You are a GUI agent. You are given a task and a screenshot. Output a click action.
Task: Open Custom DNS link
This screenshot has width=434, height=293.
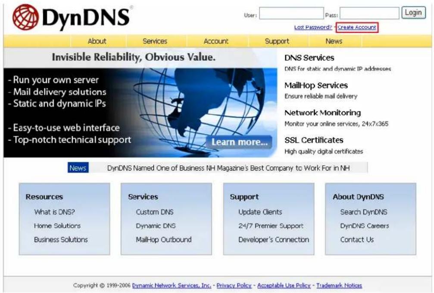[x=154, y=212]
